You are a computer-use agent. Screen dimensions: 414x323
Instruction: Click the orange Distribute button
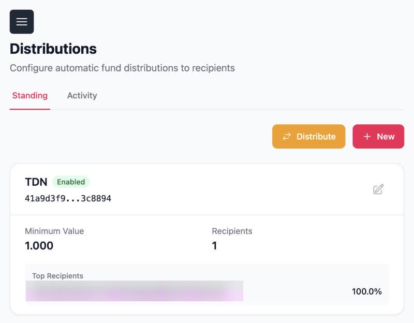(x=308, y=136)
